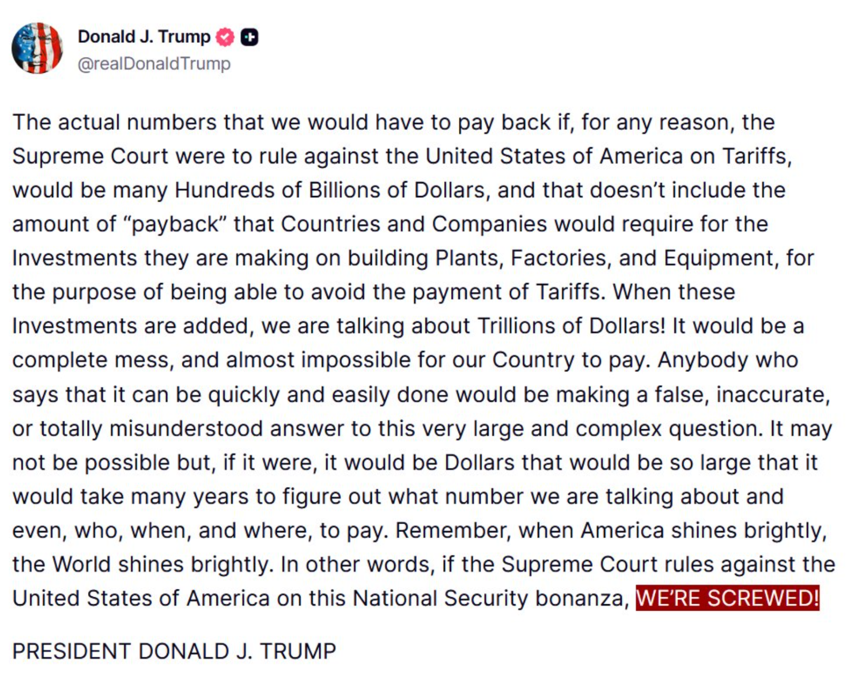Open the flag-painted profile avatar
Viewport: 852px width, 677px height.
tap(37, 48)
